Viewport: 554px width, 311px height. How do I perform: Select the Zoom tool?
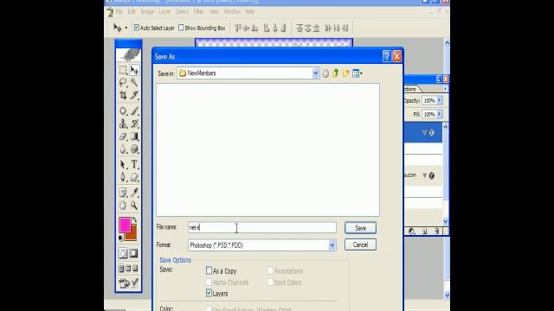tap(134, 206)
